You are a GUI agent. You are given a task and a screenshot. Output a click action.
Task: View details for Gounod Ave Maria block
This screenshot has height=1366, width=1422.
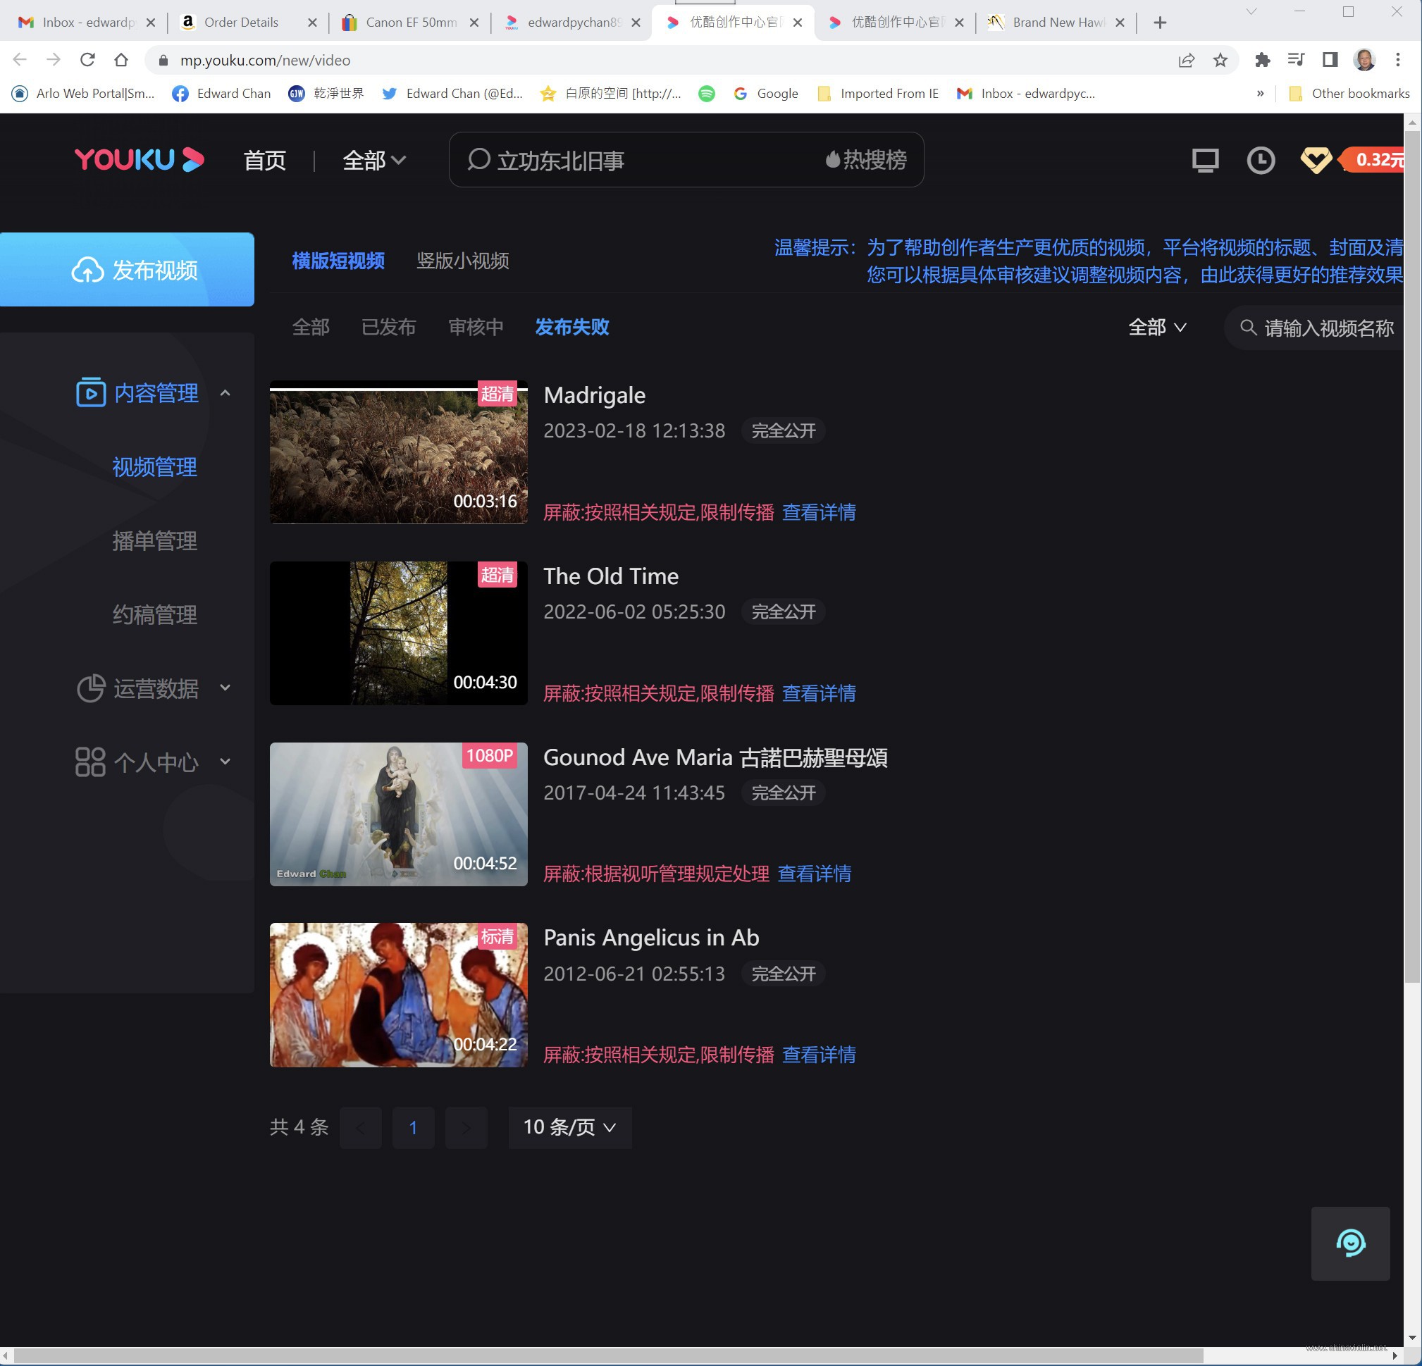pos(815,874)
